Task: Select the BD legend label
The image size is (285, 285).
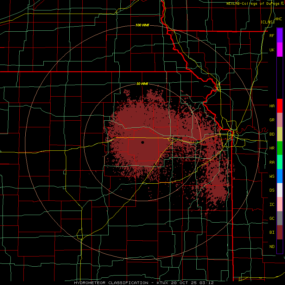Action: point(272,134)
